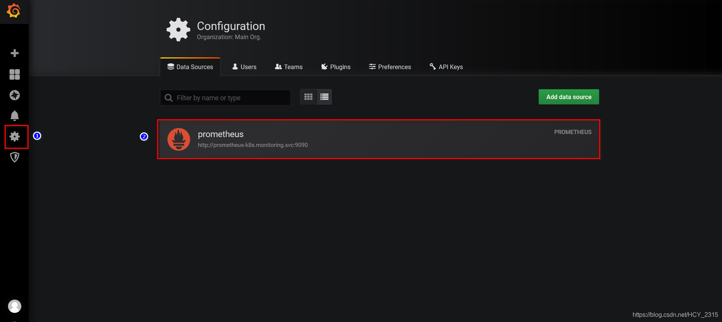Open the Dashboards grid icon in sidebar
Image resolution: width=722 pixels, height=322 pixels.
coord(14,74)
